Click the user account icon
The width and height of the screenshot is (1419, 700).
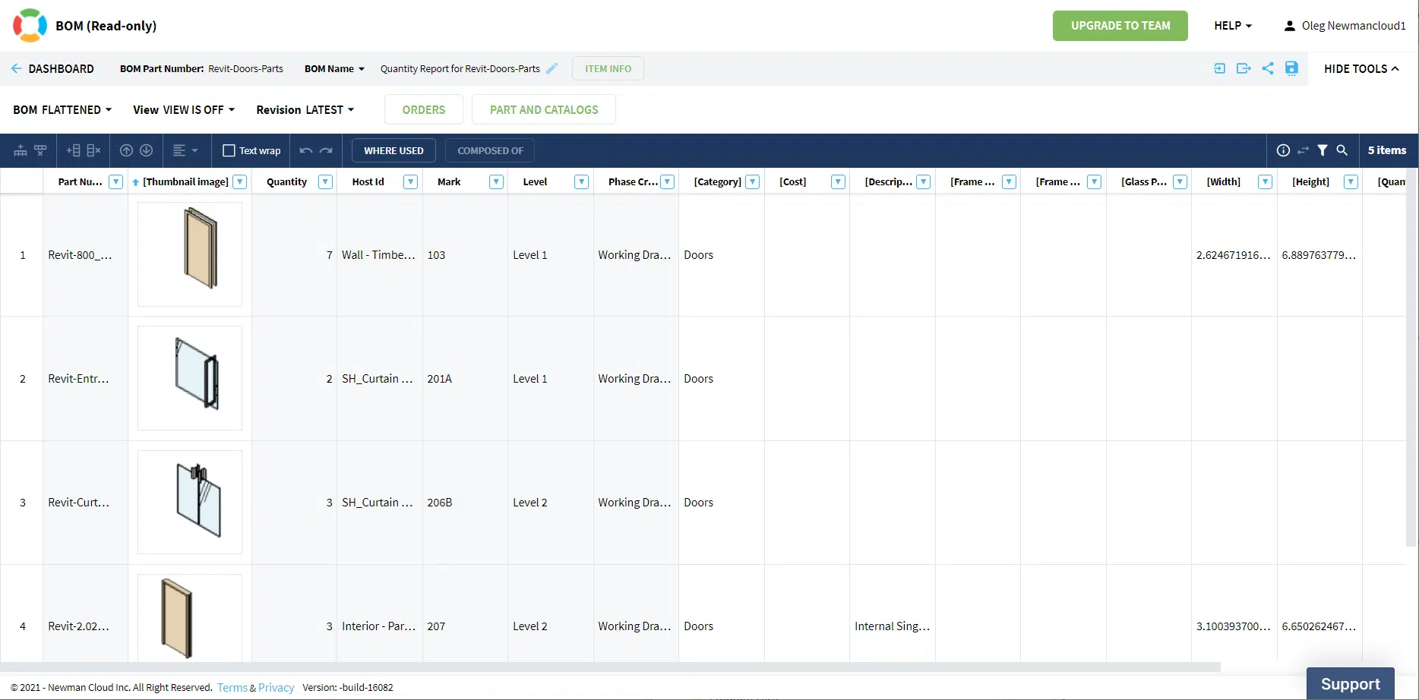tap(1289, 26)
